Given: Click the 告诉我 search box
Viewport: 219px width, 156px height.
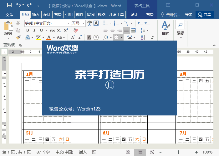Looking at the screenshot, I should coord(171,15).
